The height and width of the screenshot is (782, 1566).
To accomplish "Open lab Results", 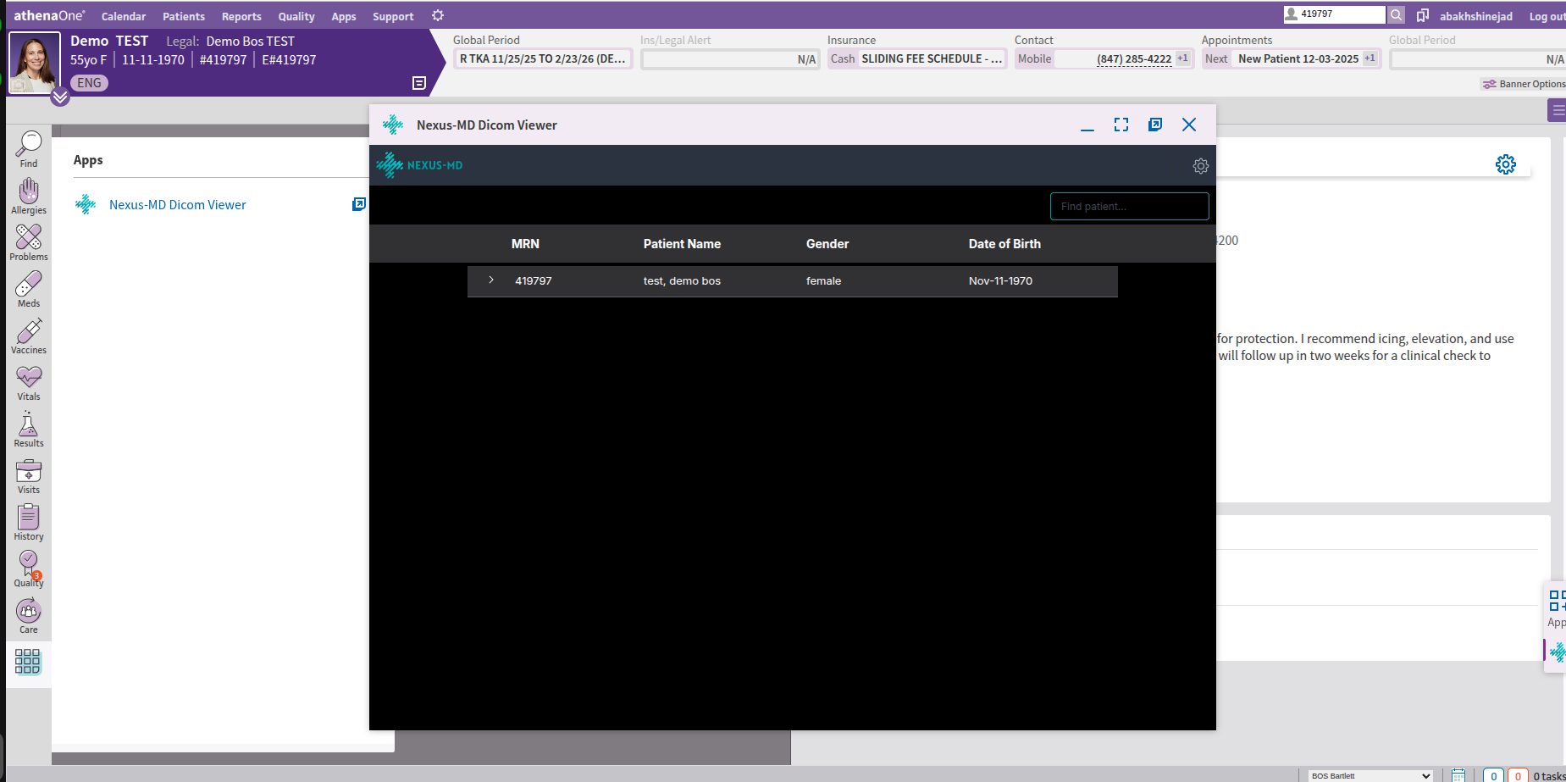I will (28, 429).
